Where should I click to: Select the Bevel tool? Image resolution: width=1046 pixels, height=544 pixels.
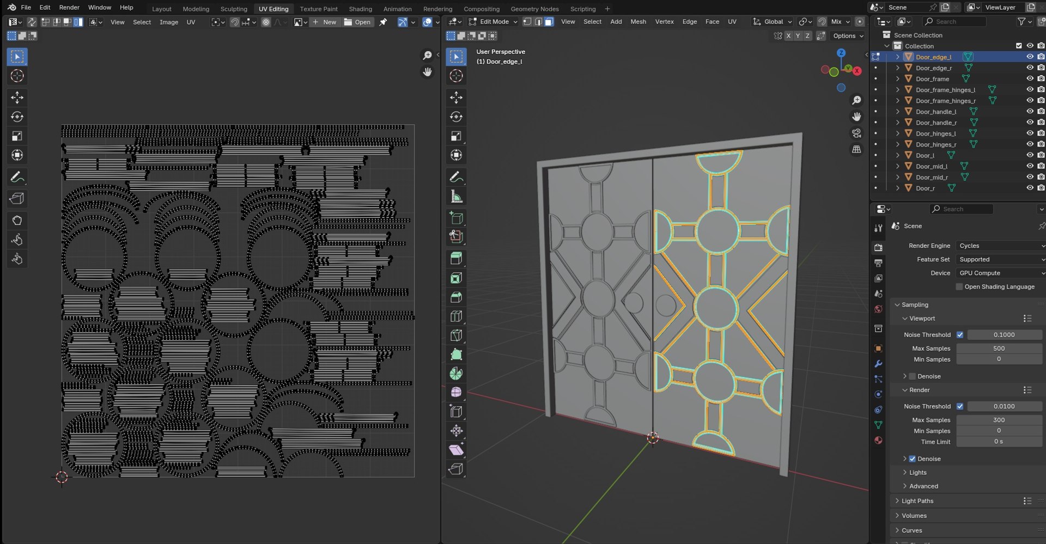click(x=457, y=297)
